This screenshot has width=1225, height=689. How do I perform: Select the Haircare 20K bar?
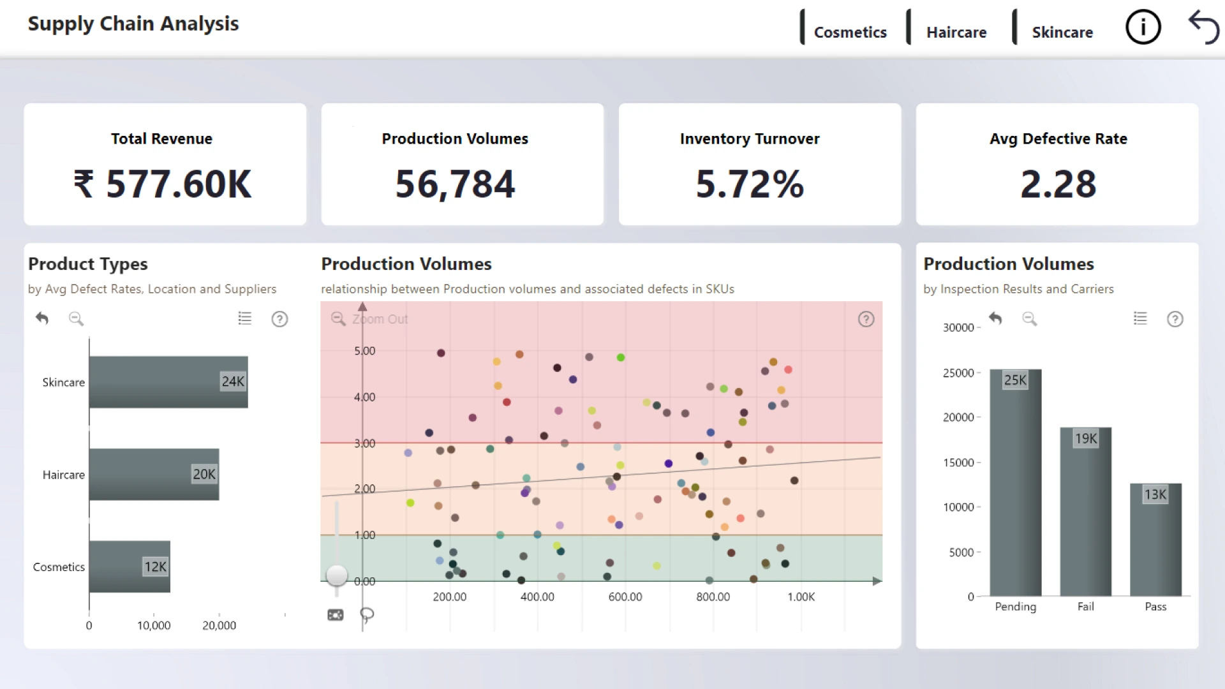point(154,474)
